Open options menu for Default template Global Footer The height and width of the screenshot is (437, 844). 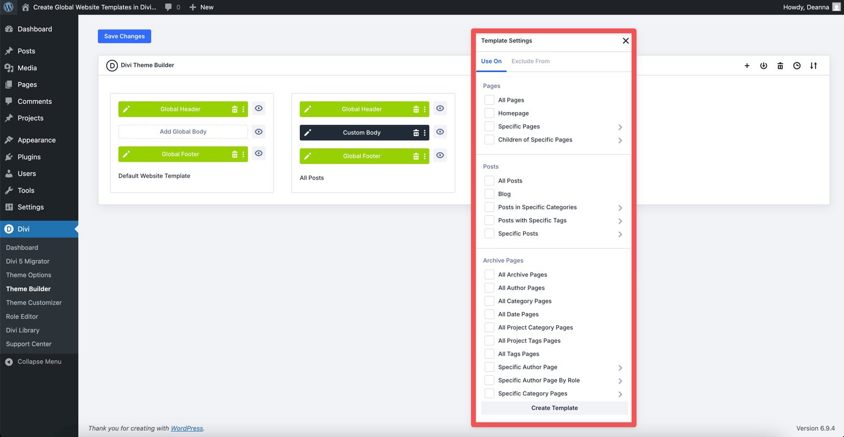point(244,154)
